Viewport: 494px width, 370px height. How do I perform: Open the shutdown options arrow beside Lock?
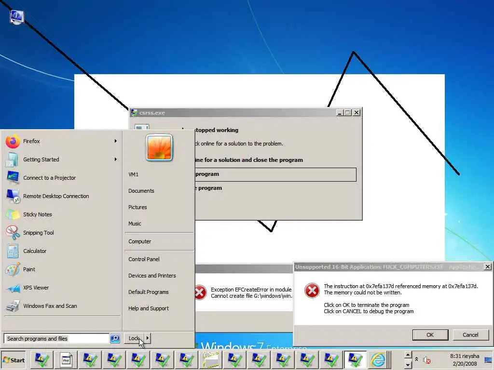pyautogui.click(x=148, y=338)
